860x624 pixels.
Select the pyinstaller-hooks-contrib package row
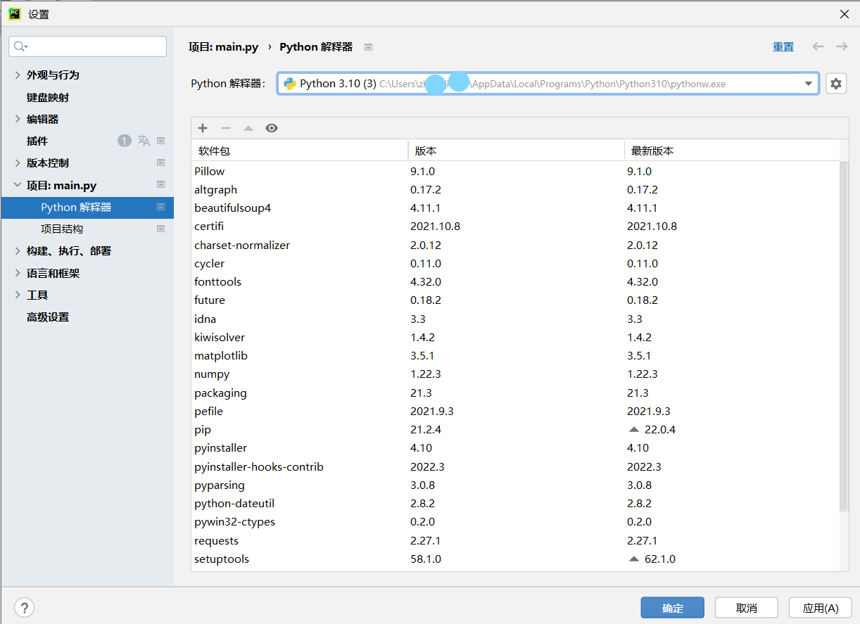pos(515,466)
